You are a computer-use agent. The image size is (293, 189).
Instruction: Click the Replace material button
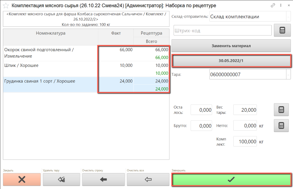[x=231, y=46]
